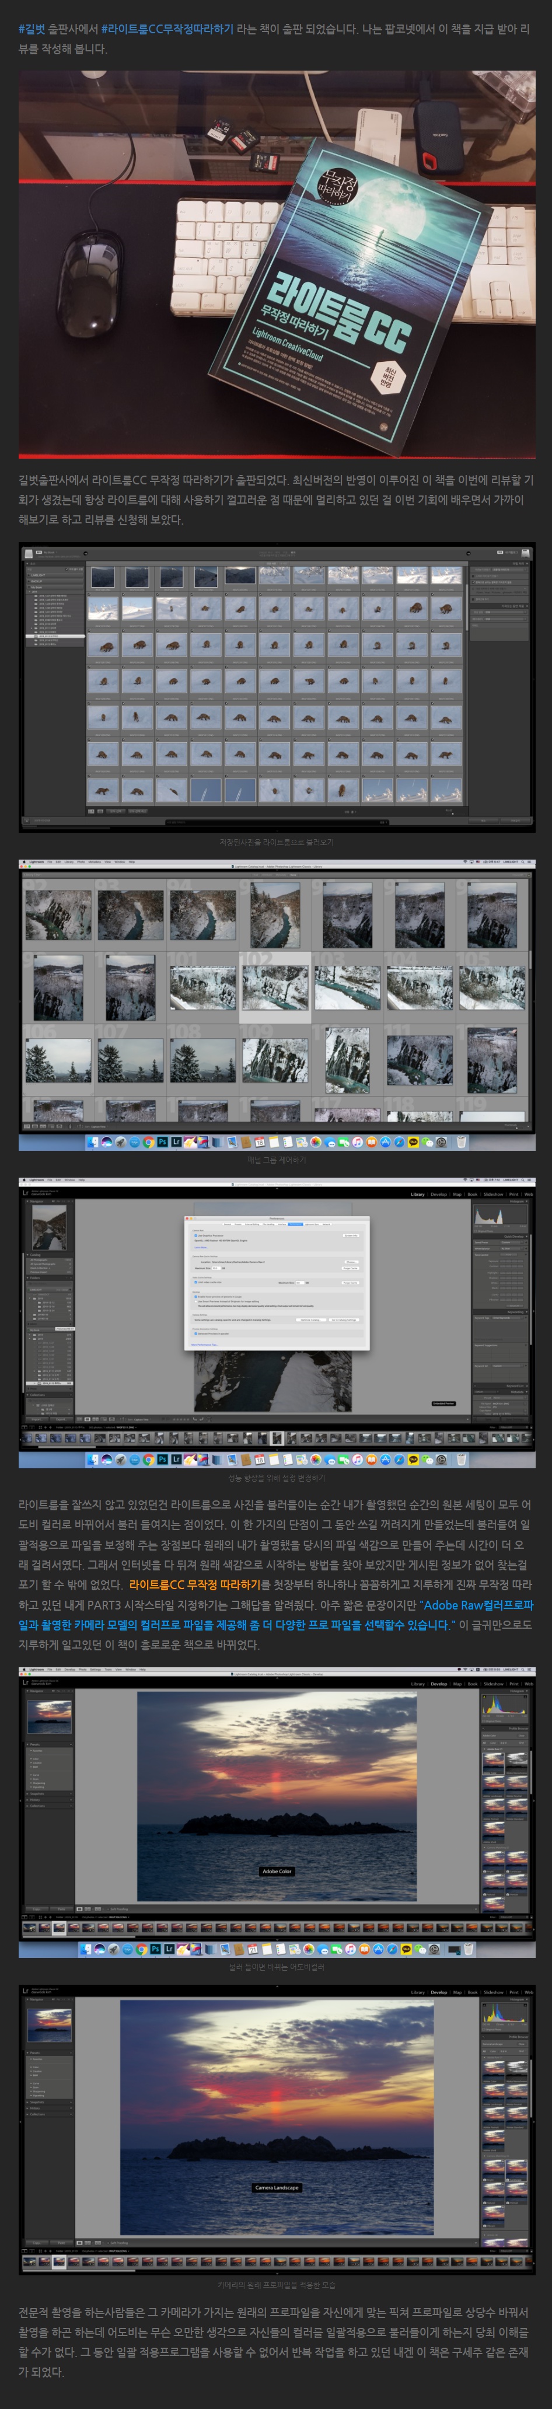Click Develop tab in the Adobe Color screenshot
The width and height of the screenshot is (552, 2409).
click(439, 1683)
